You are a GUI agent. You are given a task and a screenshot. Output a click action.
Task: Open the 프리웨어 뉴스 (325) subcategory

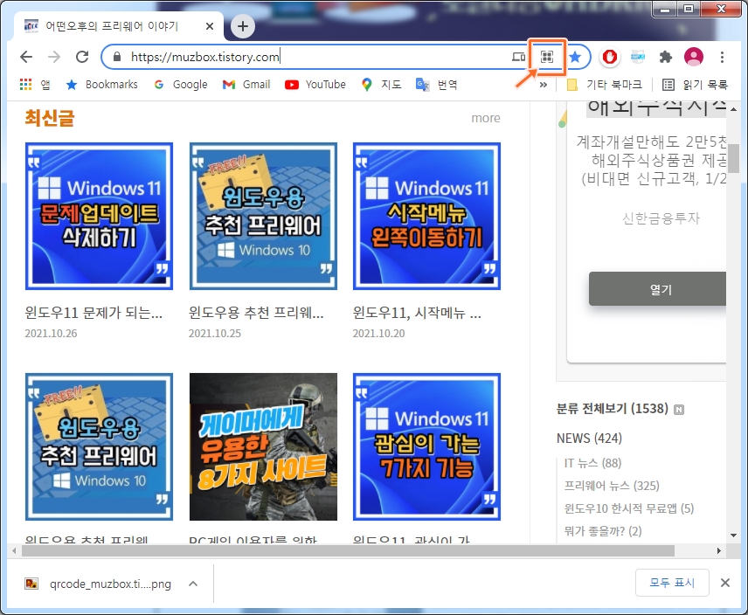612,486
